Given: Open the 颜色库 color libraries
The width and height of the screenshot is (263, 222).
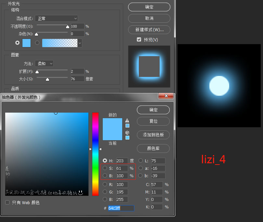Looking at the screenshot, I should coord(153,148).
